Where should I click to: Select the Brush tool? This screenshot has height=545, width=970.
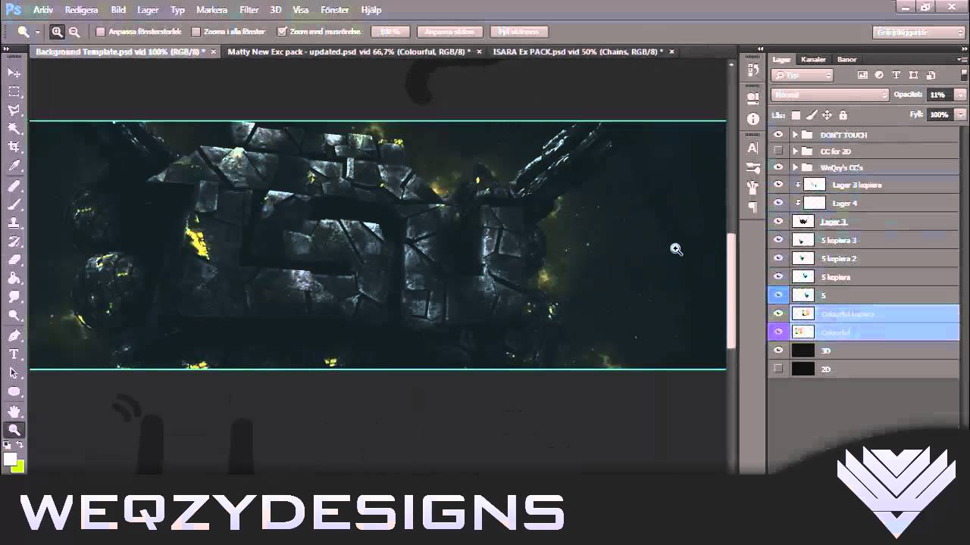[14, 204]
